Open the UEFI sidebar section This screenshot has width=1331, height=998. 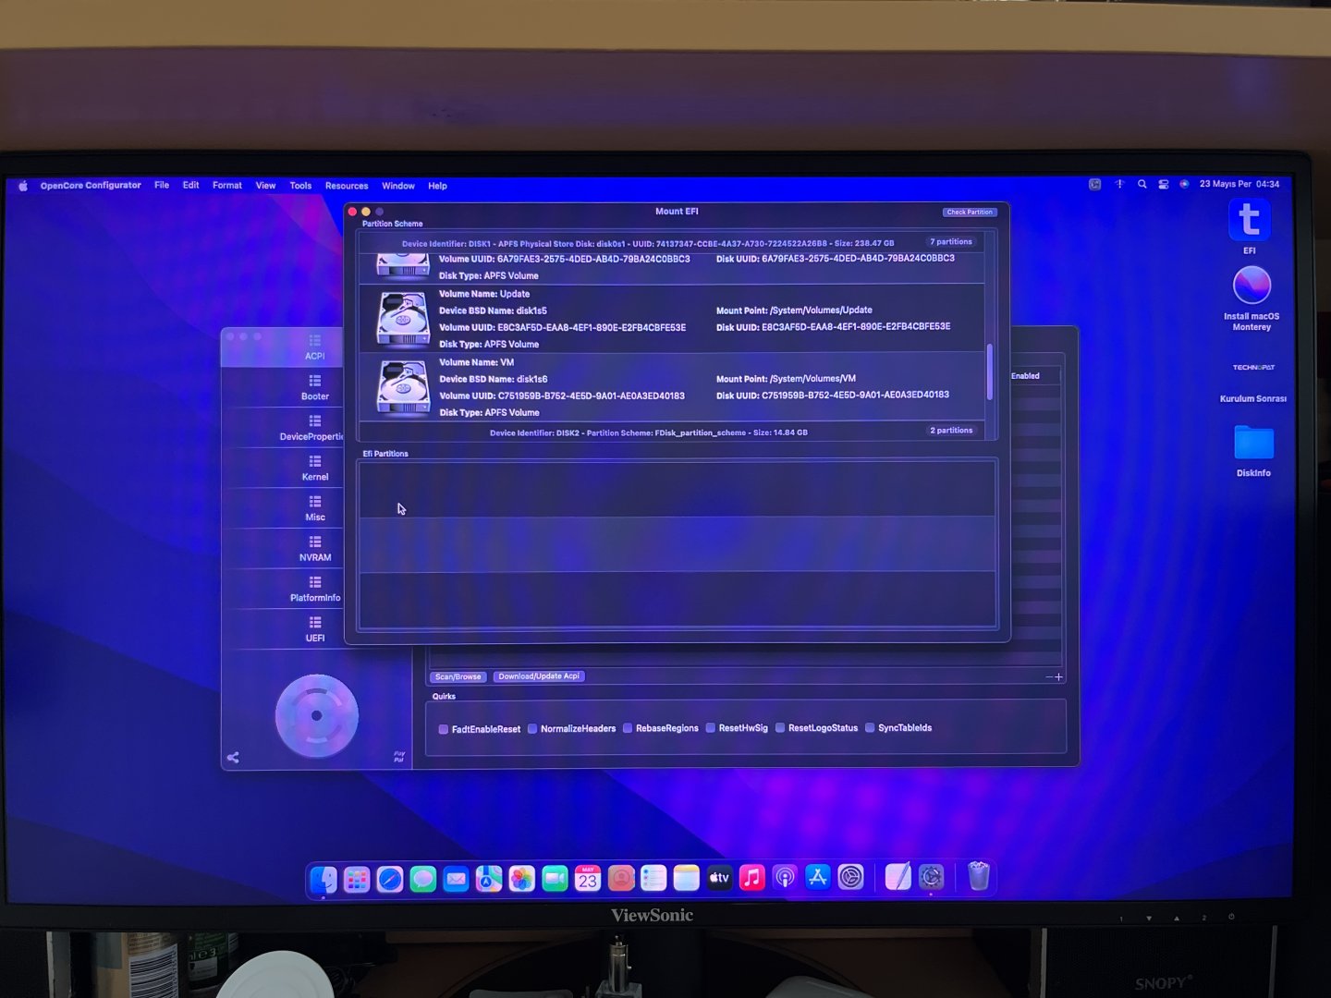pos(315,630)
